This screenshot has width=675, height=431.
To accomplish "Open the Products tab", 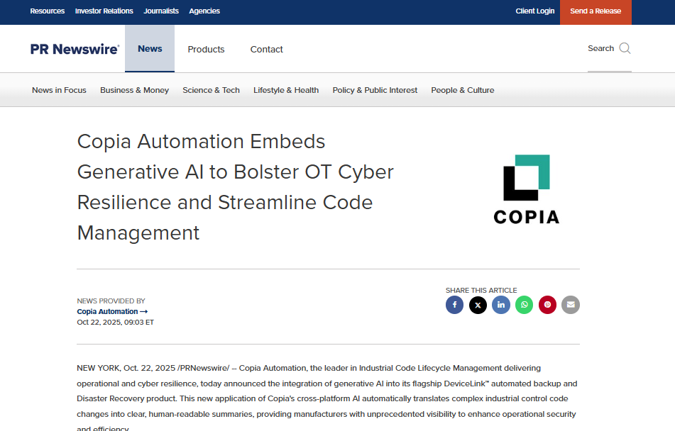I will [x=207, y=50].
